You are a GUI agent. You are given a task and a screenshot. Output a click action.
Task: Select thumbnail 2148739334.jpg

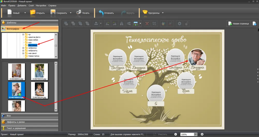tap(39, 71)
